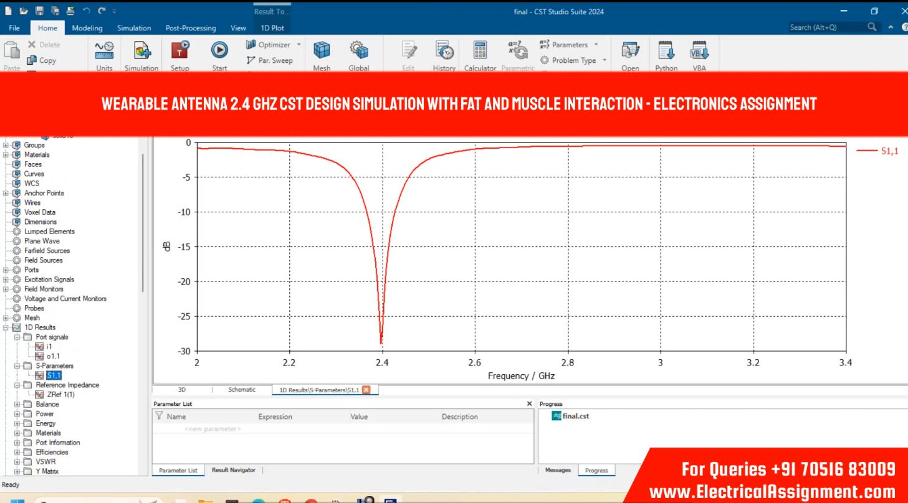Switch to the Schematic view tab
This screenshot has height=503, width=908.
click(x=241, y=390)
